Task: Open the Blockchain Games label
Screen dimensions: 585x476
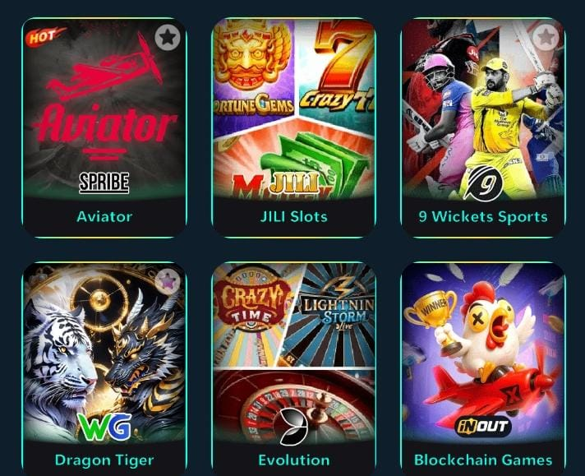Action: click(483, 460)
